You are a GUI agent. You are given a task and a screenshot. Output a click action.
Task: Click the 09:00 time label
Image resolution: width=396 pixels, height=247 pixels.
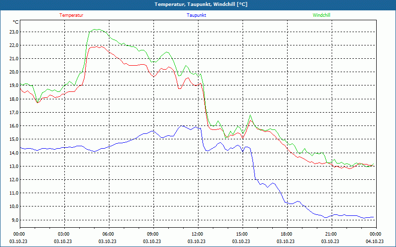tap(153, 234)
